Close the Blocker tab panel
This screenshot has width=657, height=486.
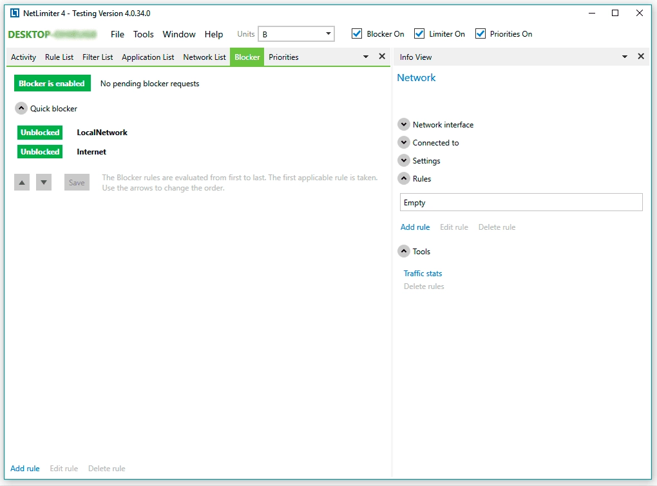tap(382, 56)
